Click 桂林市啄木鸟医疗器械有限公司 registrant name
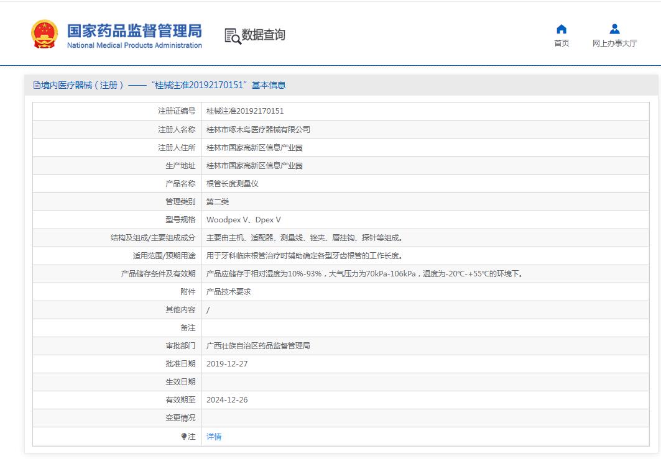Screen dimensions: 661x459 tap(258, 129)
